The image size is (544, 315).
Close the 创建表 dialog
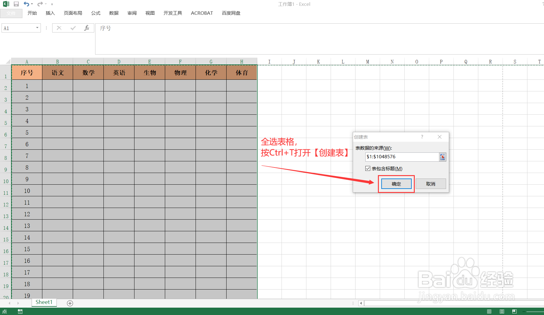click(x=440, y=137)
